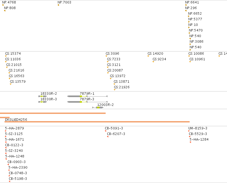Click the CB-5091-3 insertion label
Screen dimensions: 227x183
[x=114, y=128]
